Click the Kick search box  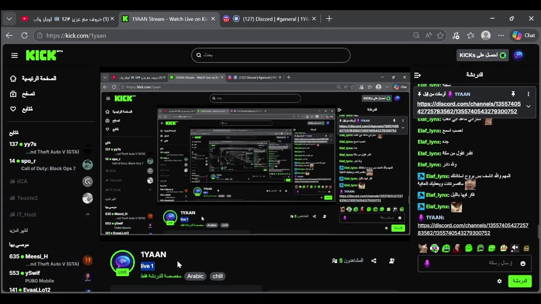[x=271, y=55]
